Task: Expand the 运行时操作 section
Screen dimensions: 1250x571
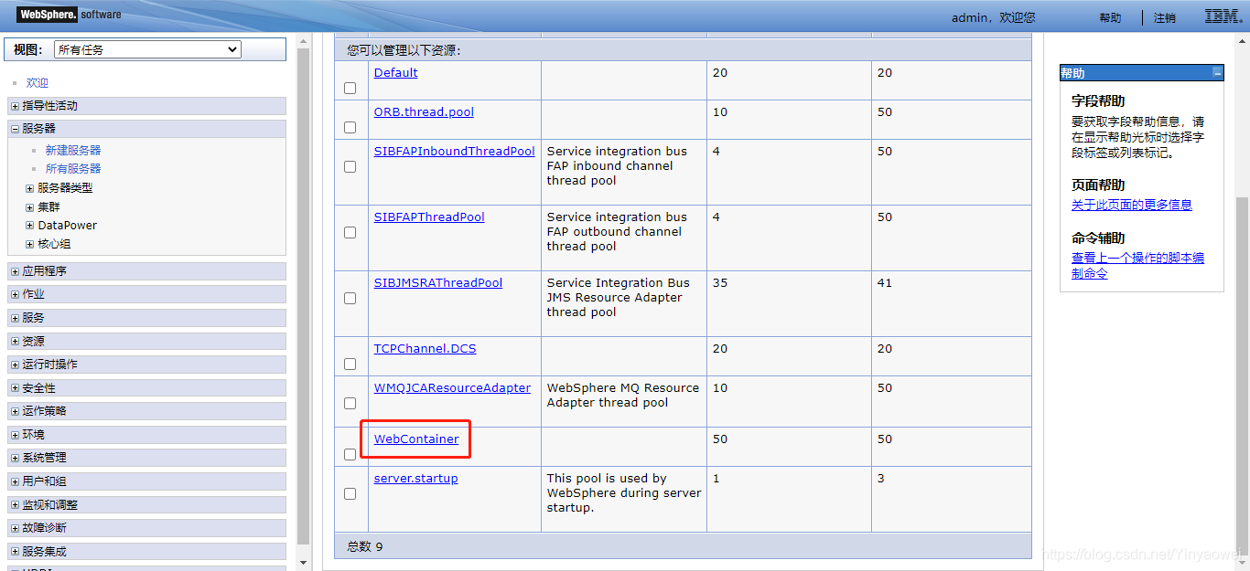Action: tap(15, 365)
